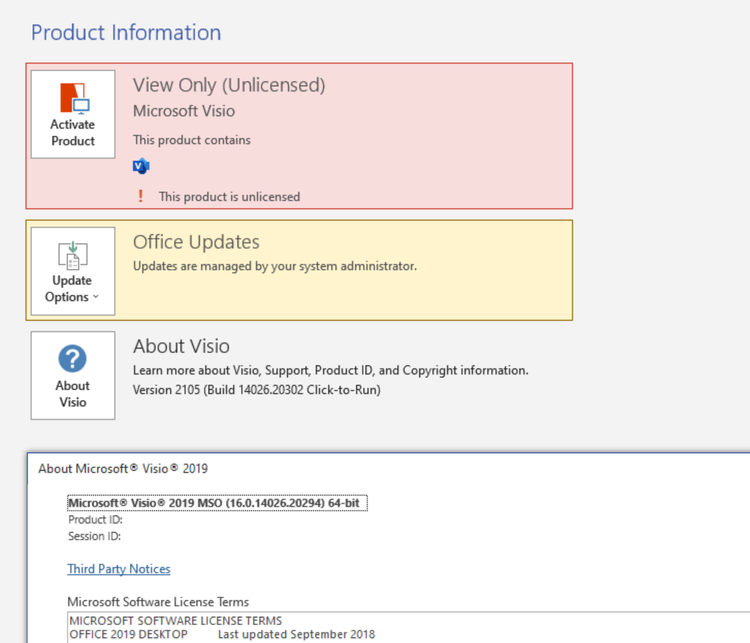Click the Microsoft Software License Terms label
This screenshot has height=643, width=750.
[158, 602]
